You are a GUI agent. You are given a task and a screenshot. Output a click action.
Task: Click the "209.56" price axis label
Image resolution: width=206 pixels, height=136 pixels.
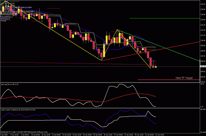tap(203, 46)
